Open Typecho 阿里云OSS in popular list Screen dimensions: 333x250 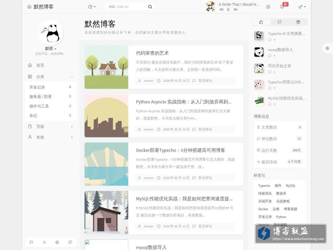(x=286, y=82)
